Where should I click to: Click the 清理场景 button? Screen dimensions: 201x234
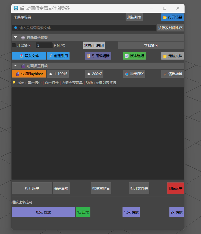(x=172, y=74)
